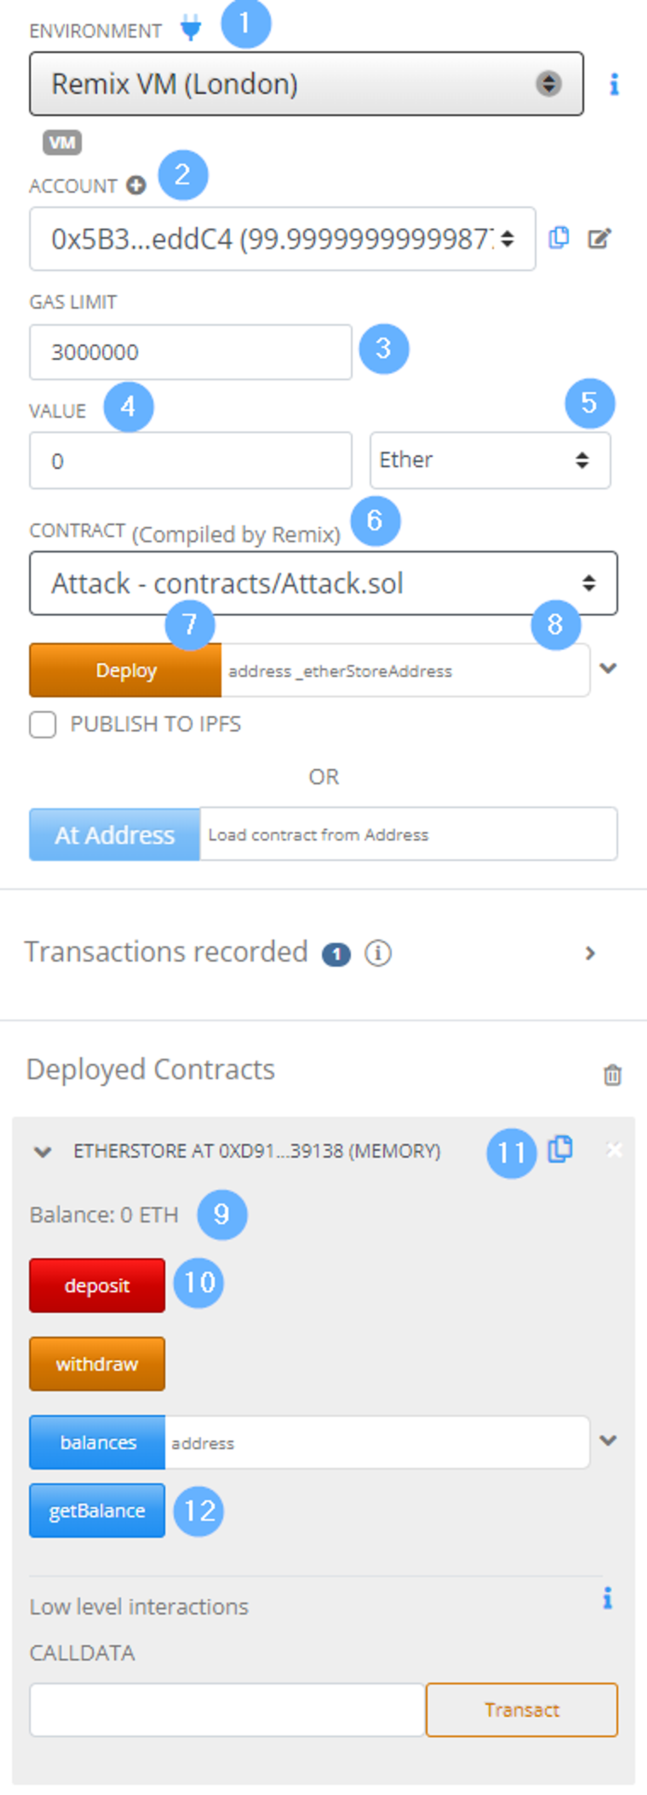Screen dimensions: 647x1795
Task: Enable the Publish to IPFS checkbox
Action: click(43, 724)
